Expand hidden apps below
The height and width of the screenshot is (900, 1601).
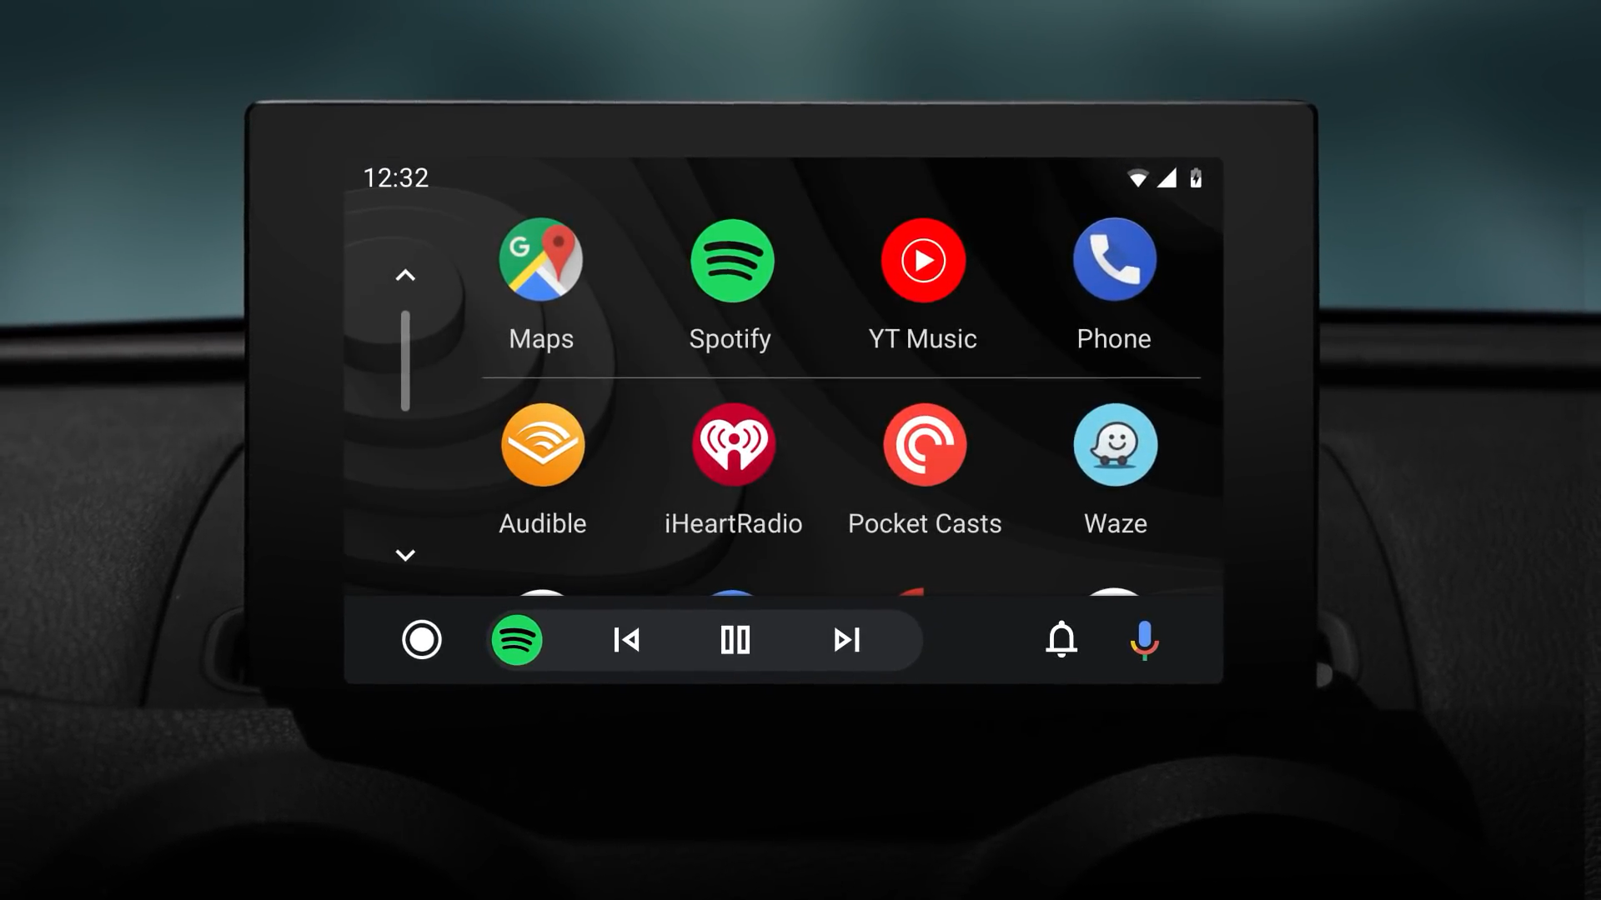pos(406,556)
